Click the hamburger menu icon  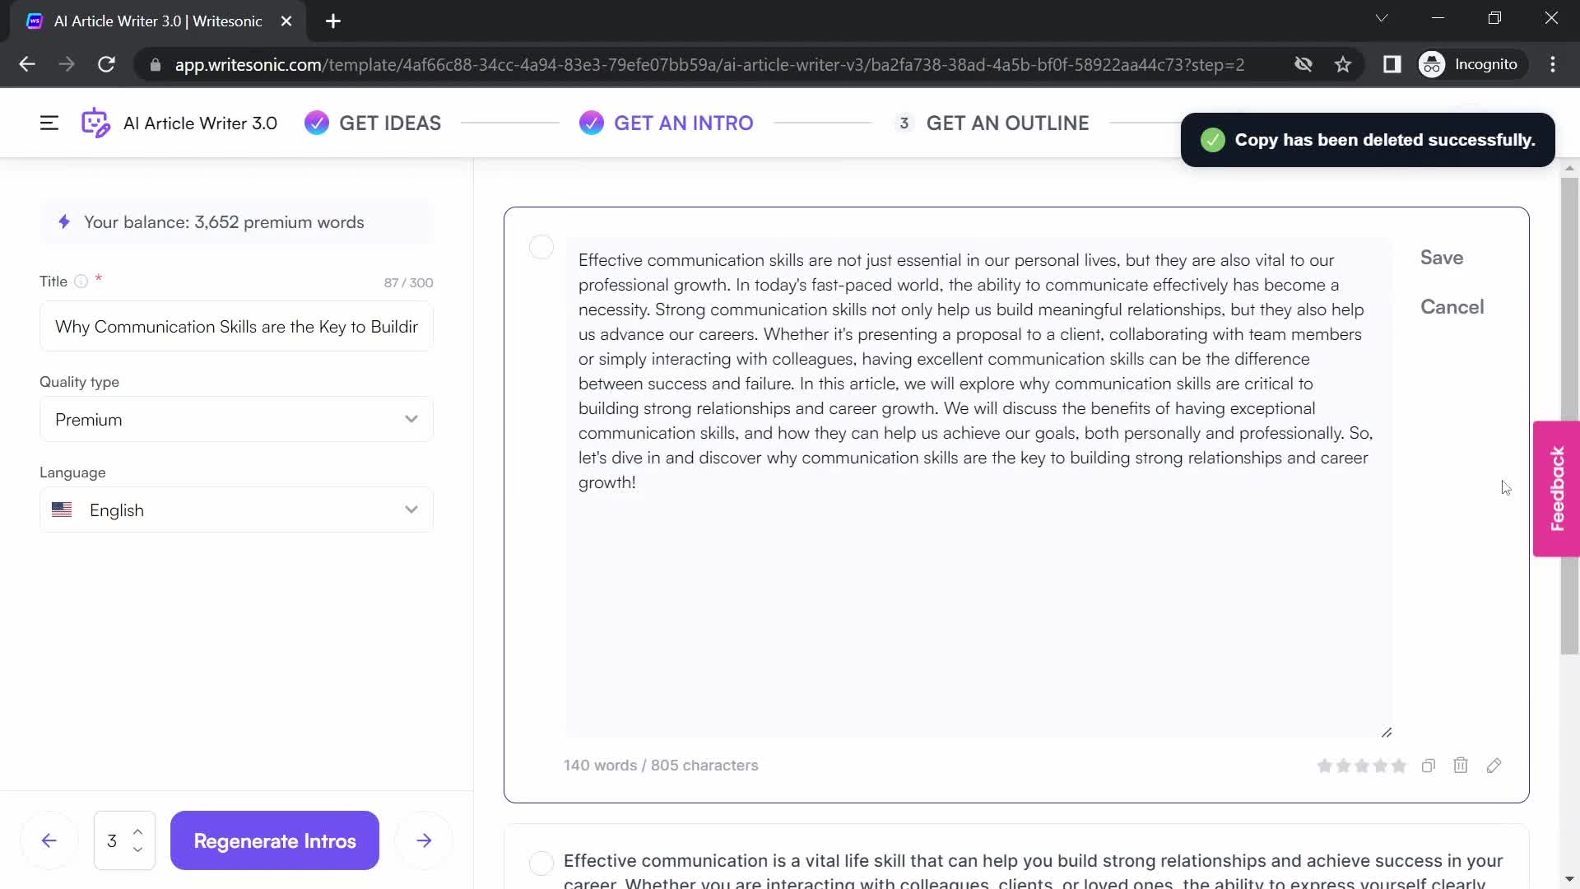[x=49, y=123]
